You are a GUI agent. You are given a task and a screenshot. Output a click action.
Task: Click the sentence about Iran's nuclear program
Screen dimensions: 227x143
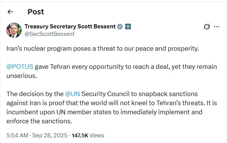click(103, 49)
